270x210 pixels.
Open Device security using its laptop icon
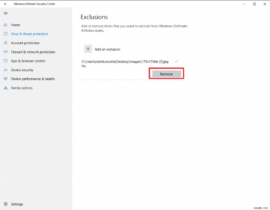[x=5, y=70]
